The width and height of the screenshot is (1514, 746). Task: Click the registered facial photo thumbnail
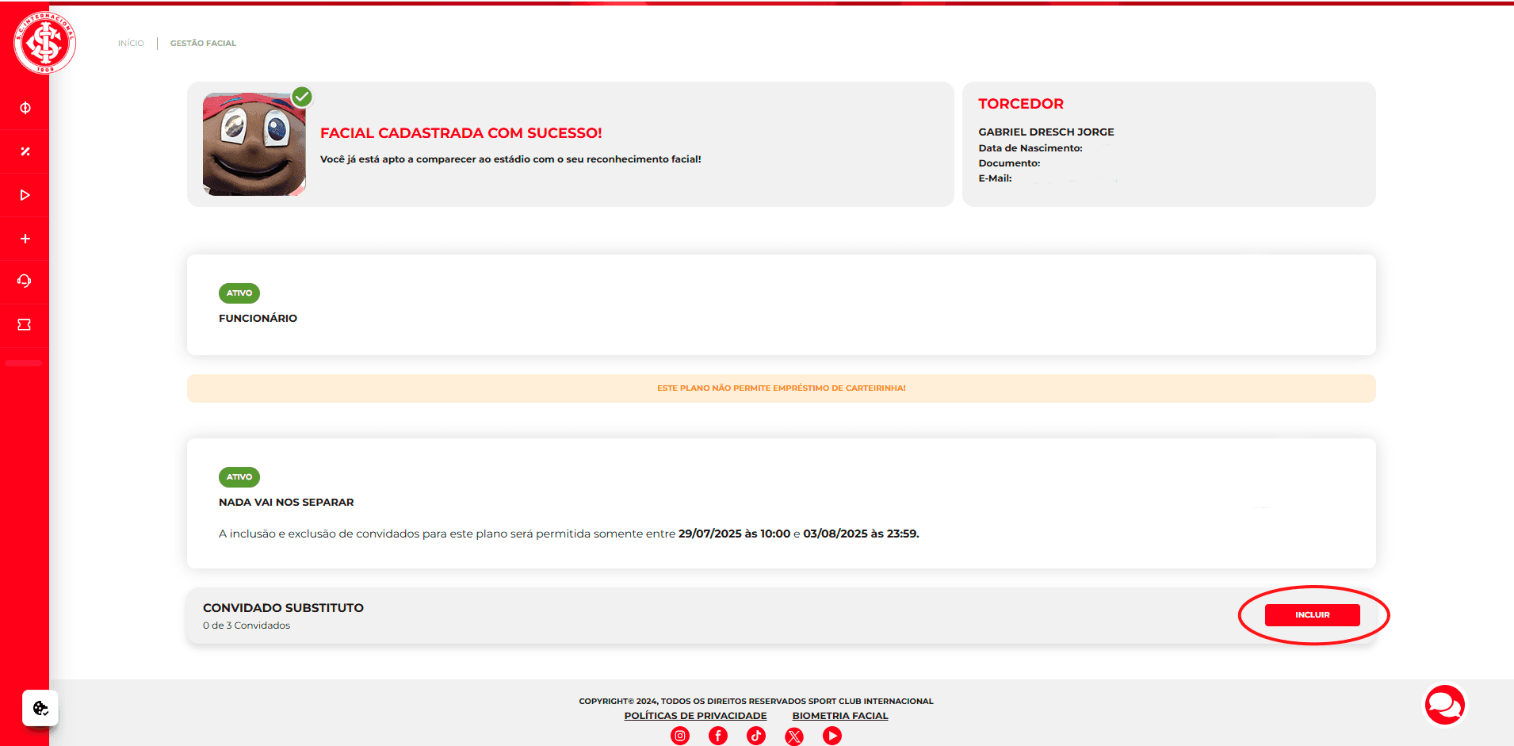click(x=254, y=144)
